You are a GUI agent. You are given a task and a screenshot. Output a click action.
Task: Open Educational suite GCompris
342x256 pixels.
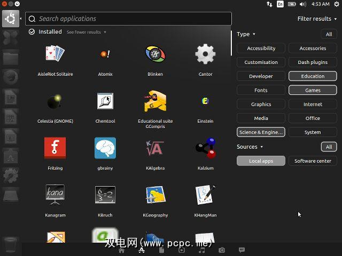155,109
